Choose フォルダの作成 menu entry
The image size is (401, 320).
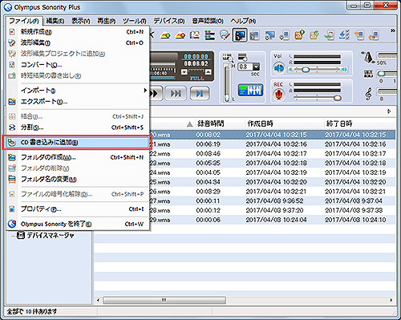[77, 157]
